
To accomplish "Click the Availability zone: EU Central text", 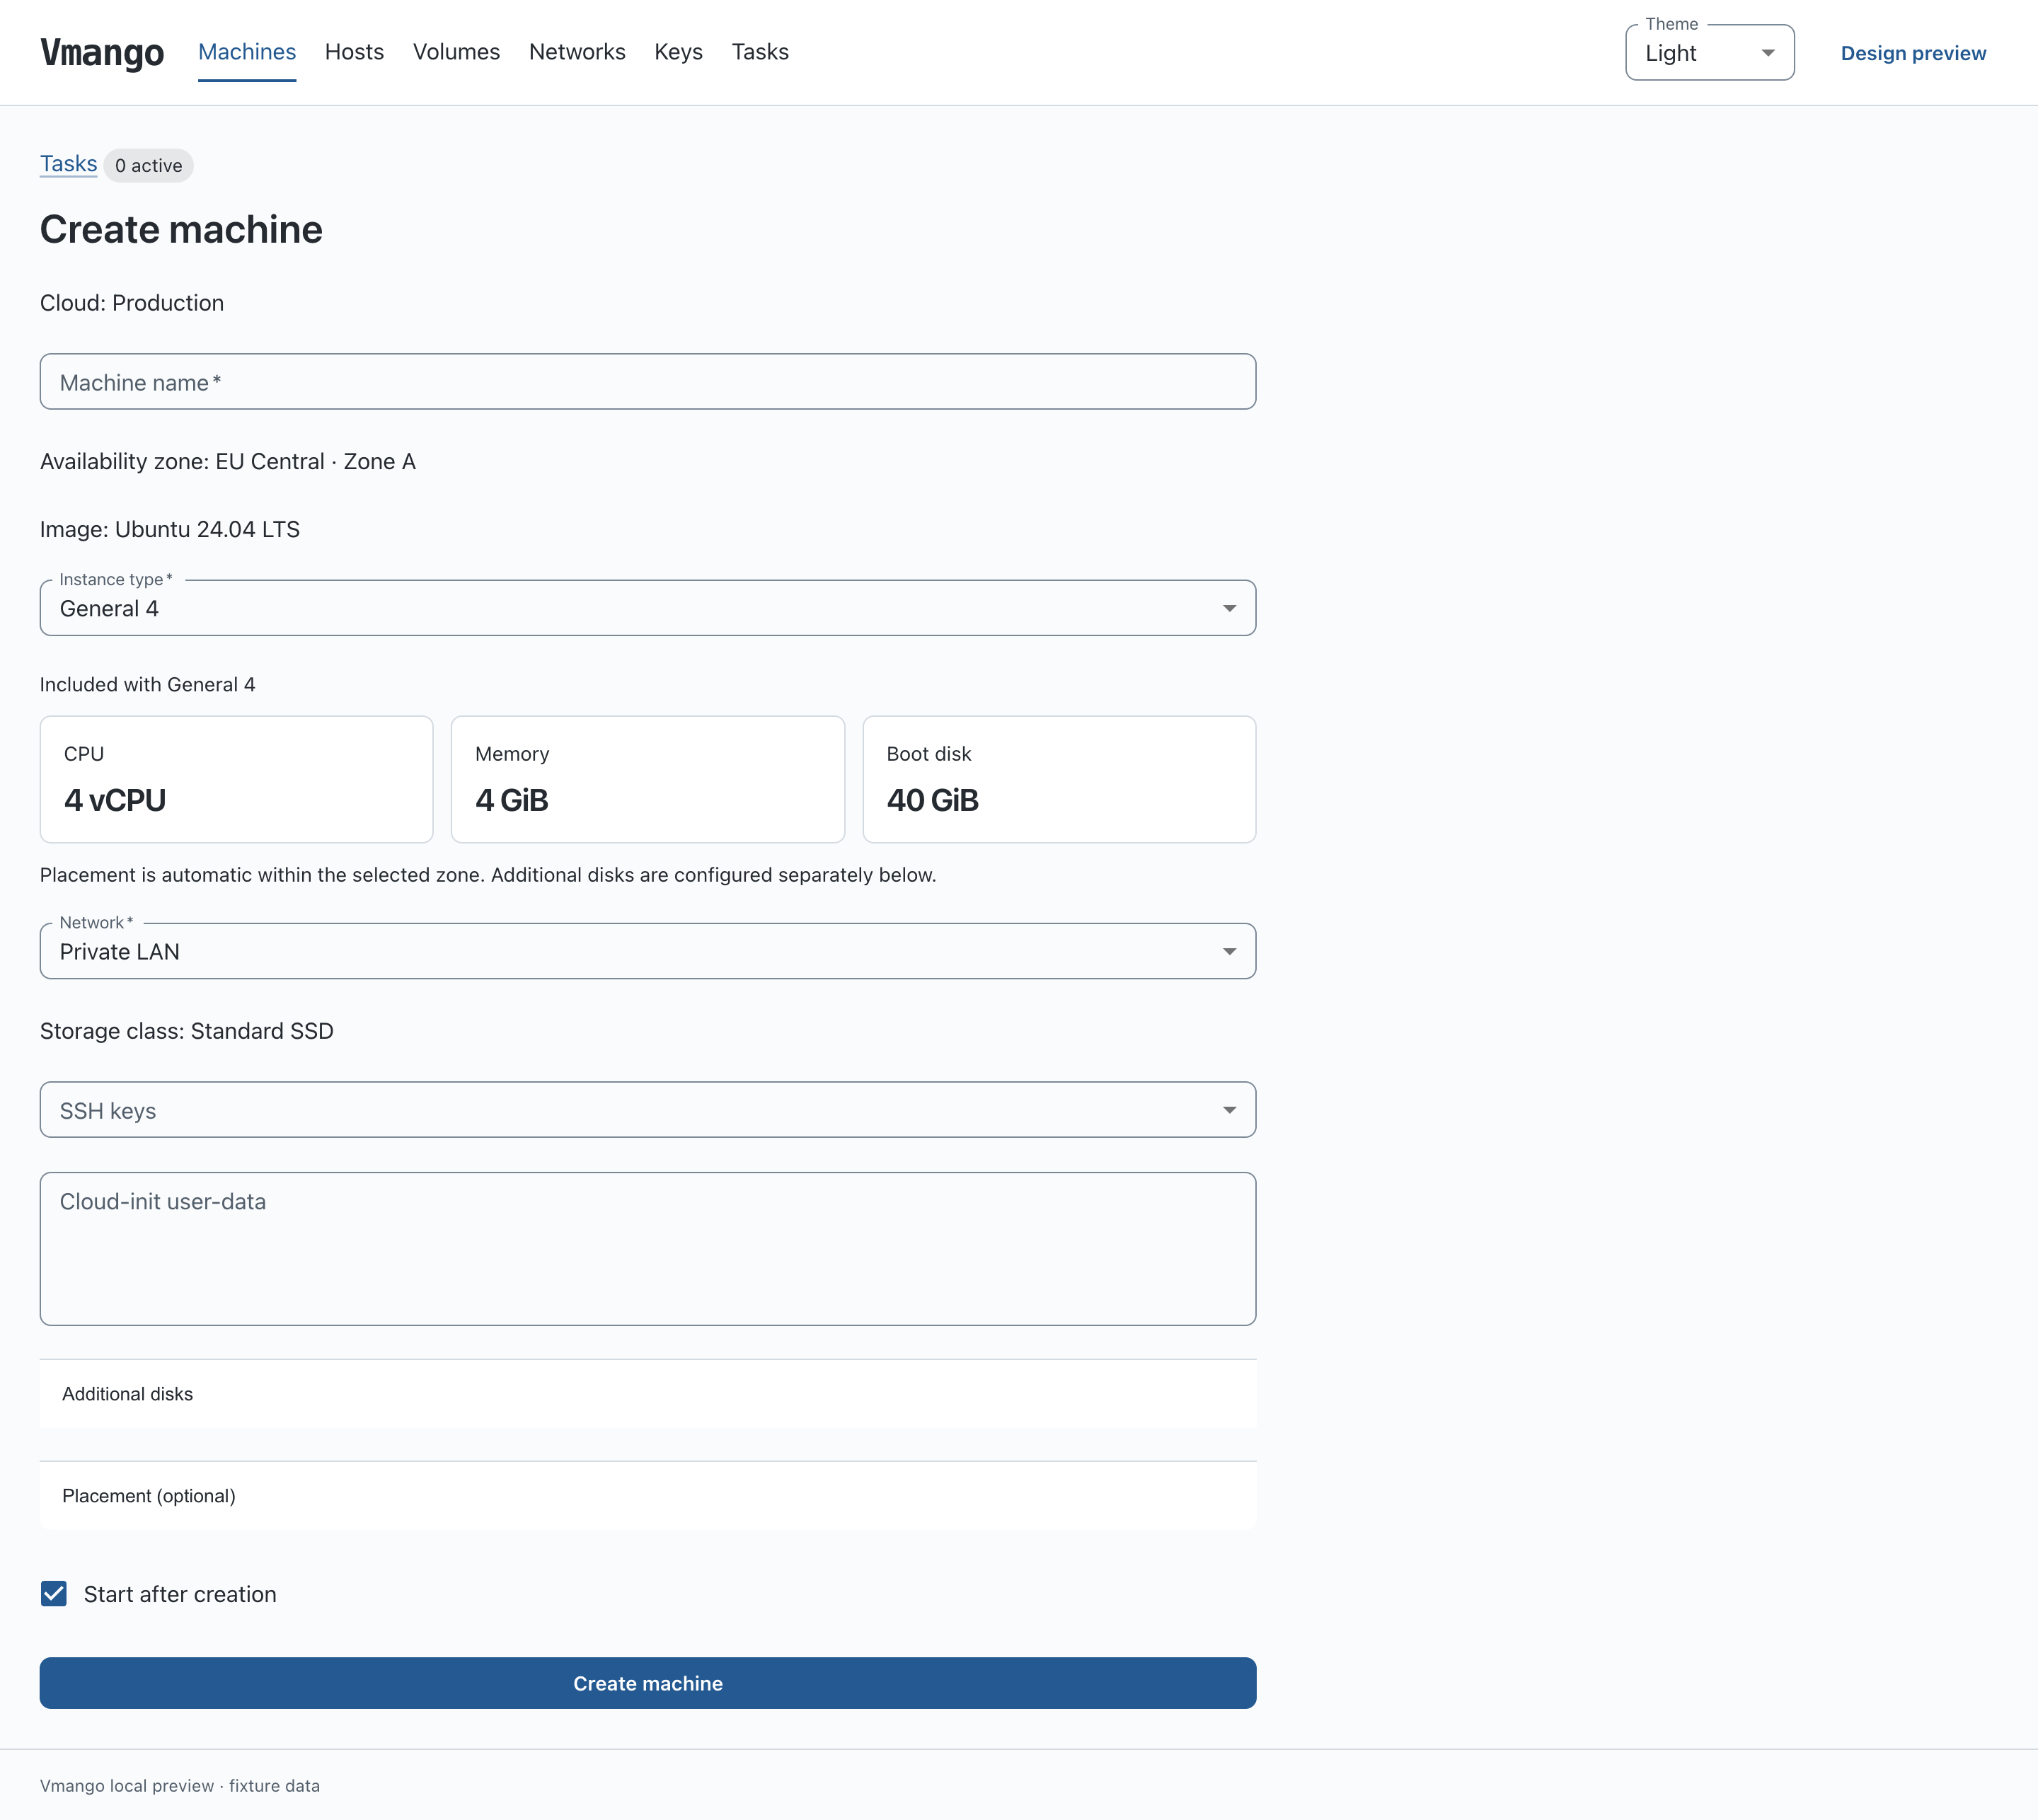I will [x=228, y=462].
